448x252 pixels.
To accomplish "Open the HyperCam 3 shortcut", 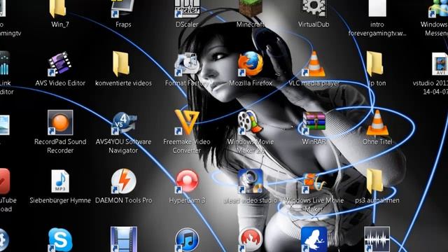I will (x=187, y=181).
